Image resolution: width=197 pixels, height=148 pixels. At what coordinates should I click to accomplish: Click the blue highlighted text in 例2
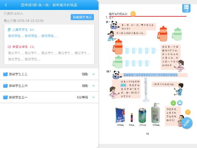coord(151,75)
